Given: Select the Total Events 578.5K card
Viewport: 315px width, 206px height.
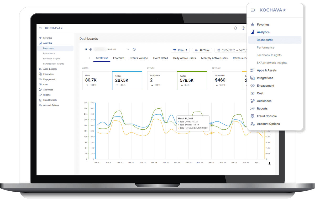Looking at the screenshot, I should point(192,81).
